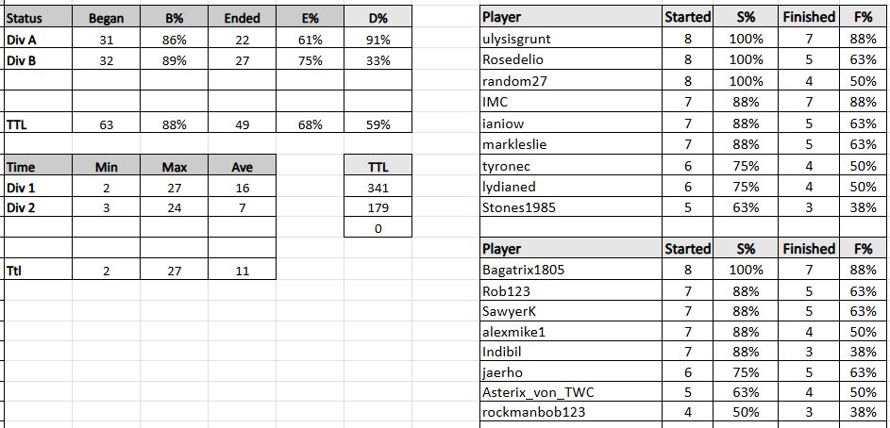The height and width of the screenshot is (428, 890).
Task: Click the TTL total 63 cell
Action: click(106, 124)
